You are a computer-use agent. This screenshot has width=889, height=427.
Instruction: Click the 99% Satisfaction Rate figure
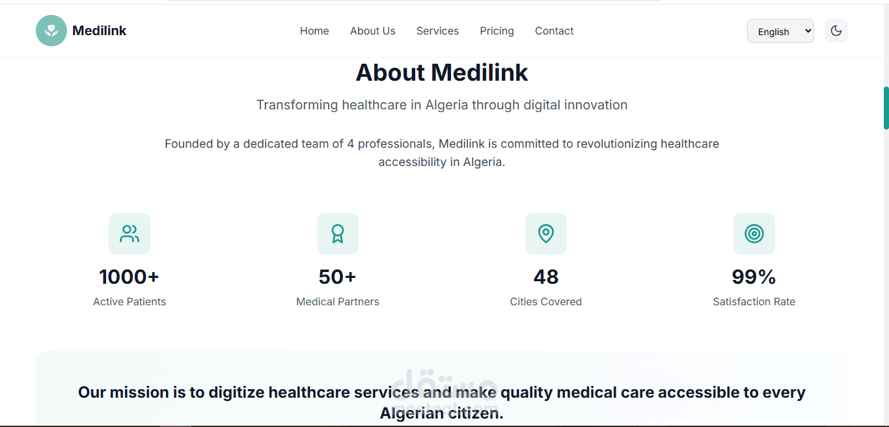[754, 277]
